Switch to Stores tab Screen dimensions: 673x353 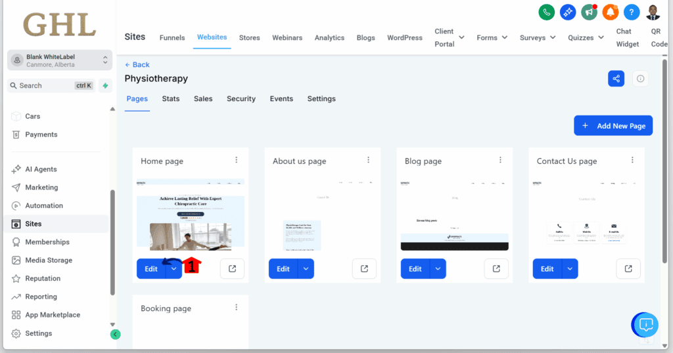[249, 37]
